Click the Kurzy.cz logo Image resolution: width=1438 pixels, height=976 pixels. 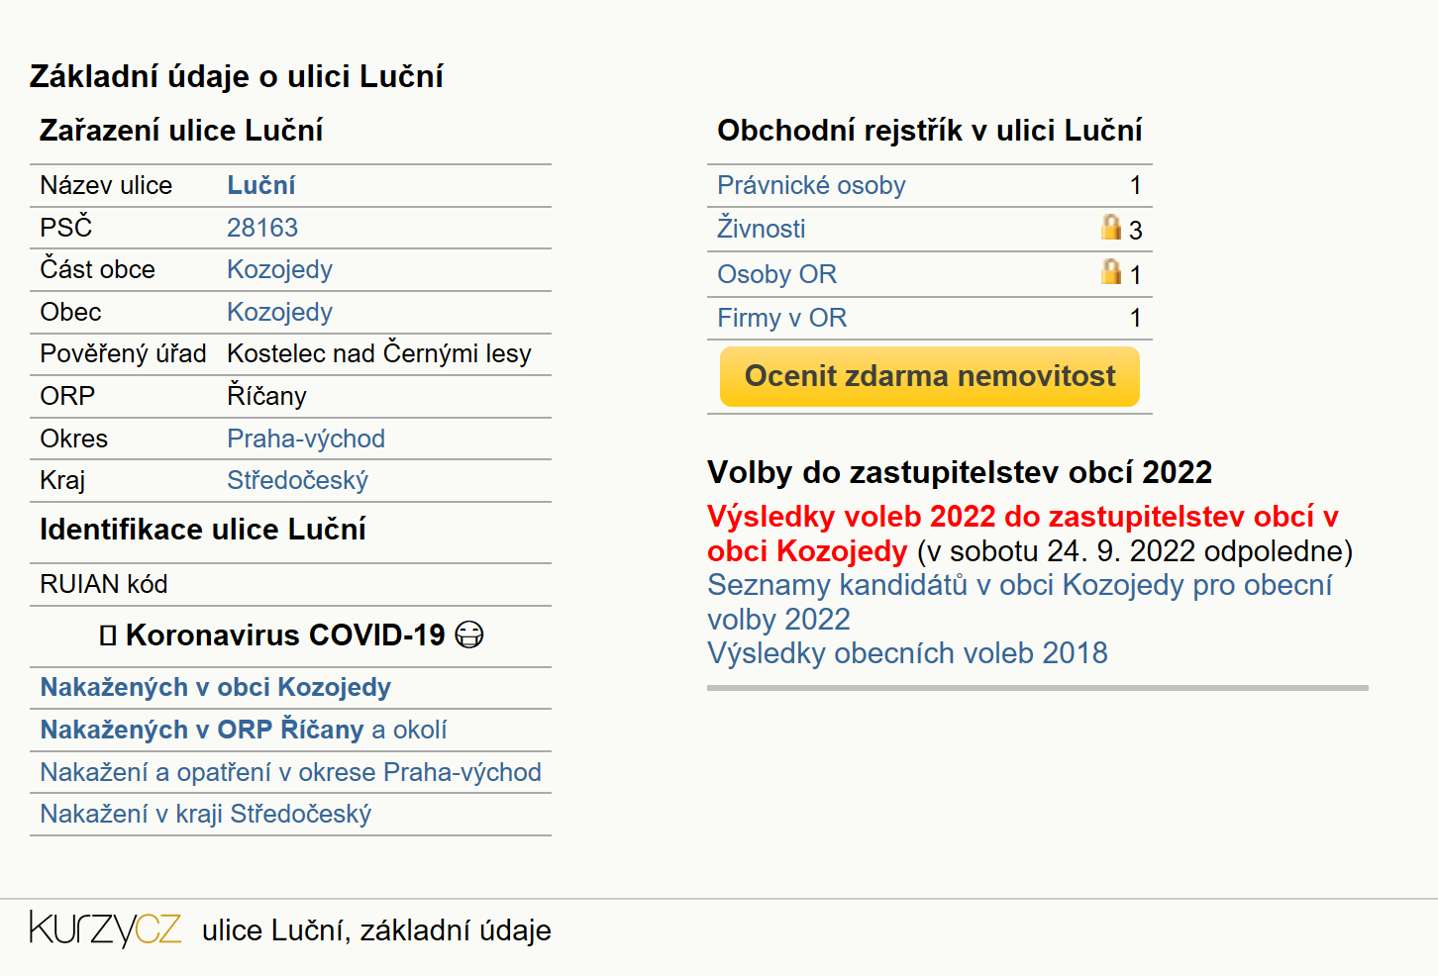(x=105, y=928)
